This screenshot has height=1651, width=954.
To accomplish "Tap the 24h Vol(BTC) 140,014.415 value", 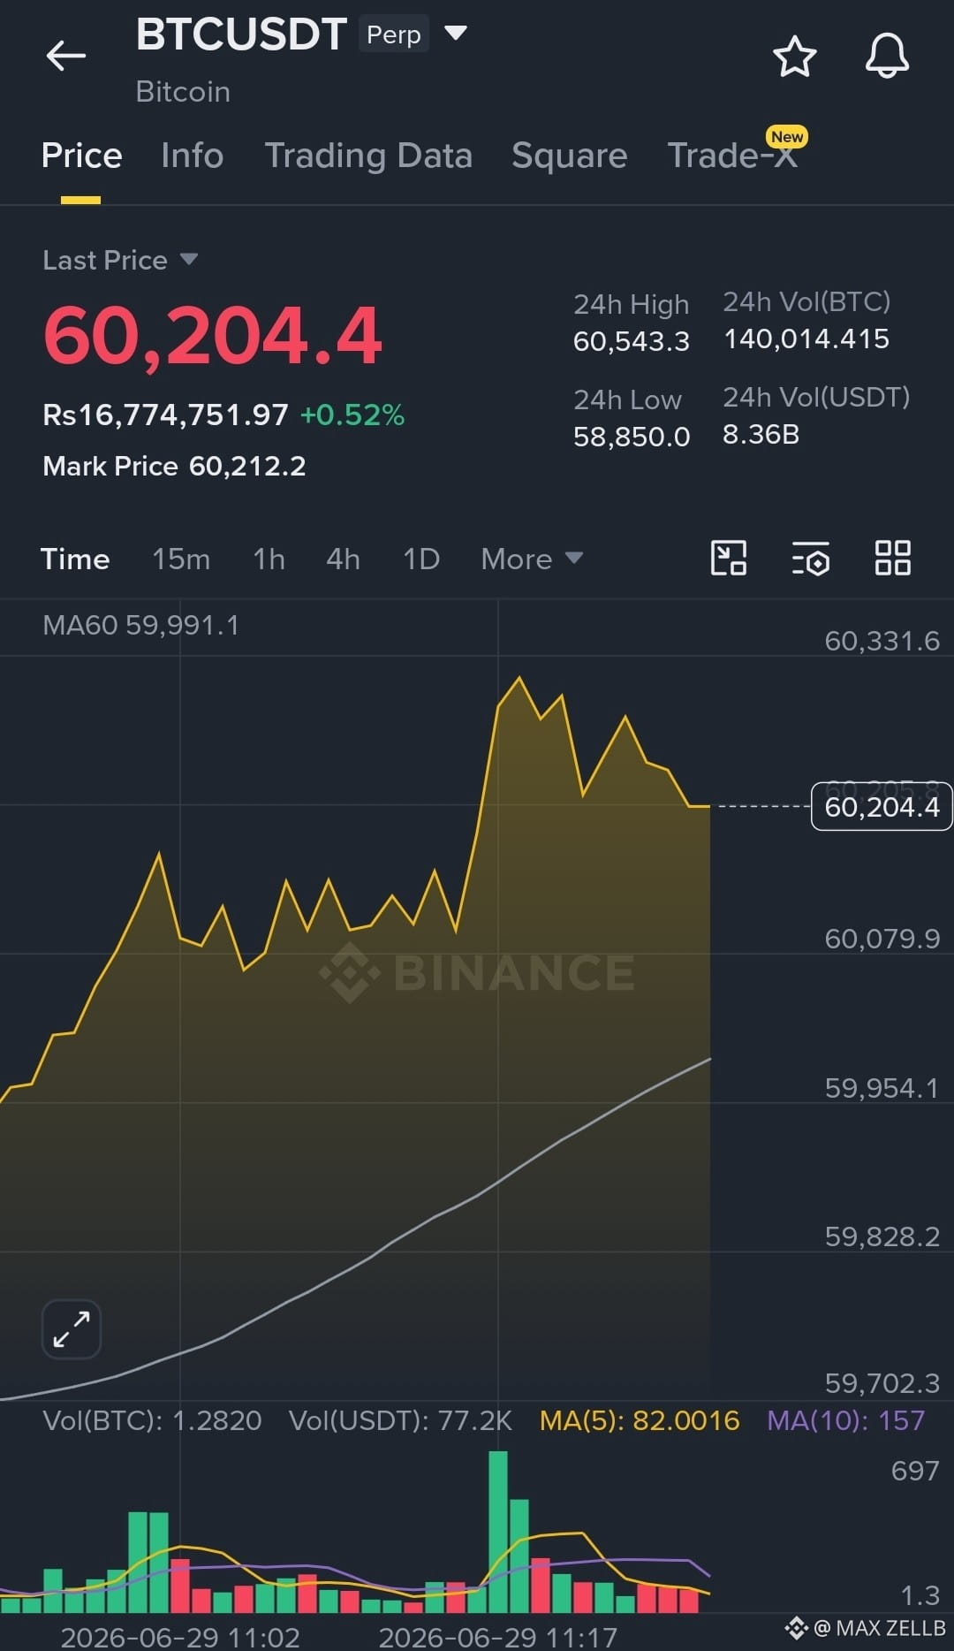I will click(x=806, y=339).
